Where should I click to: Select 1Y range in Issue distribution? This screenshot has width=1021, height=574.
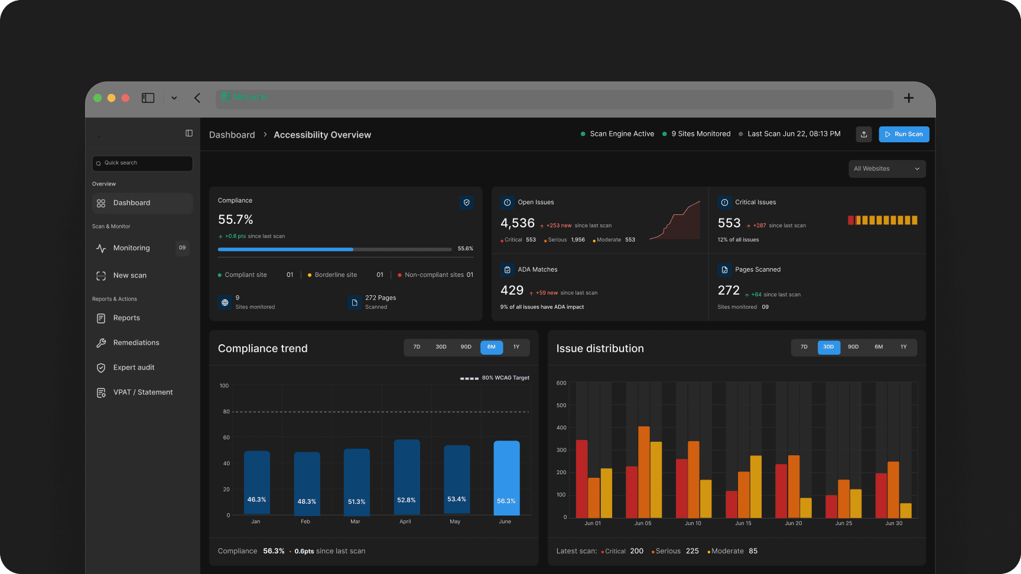(x=903, y=347)
